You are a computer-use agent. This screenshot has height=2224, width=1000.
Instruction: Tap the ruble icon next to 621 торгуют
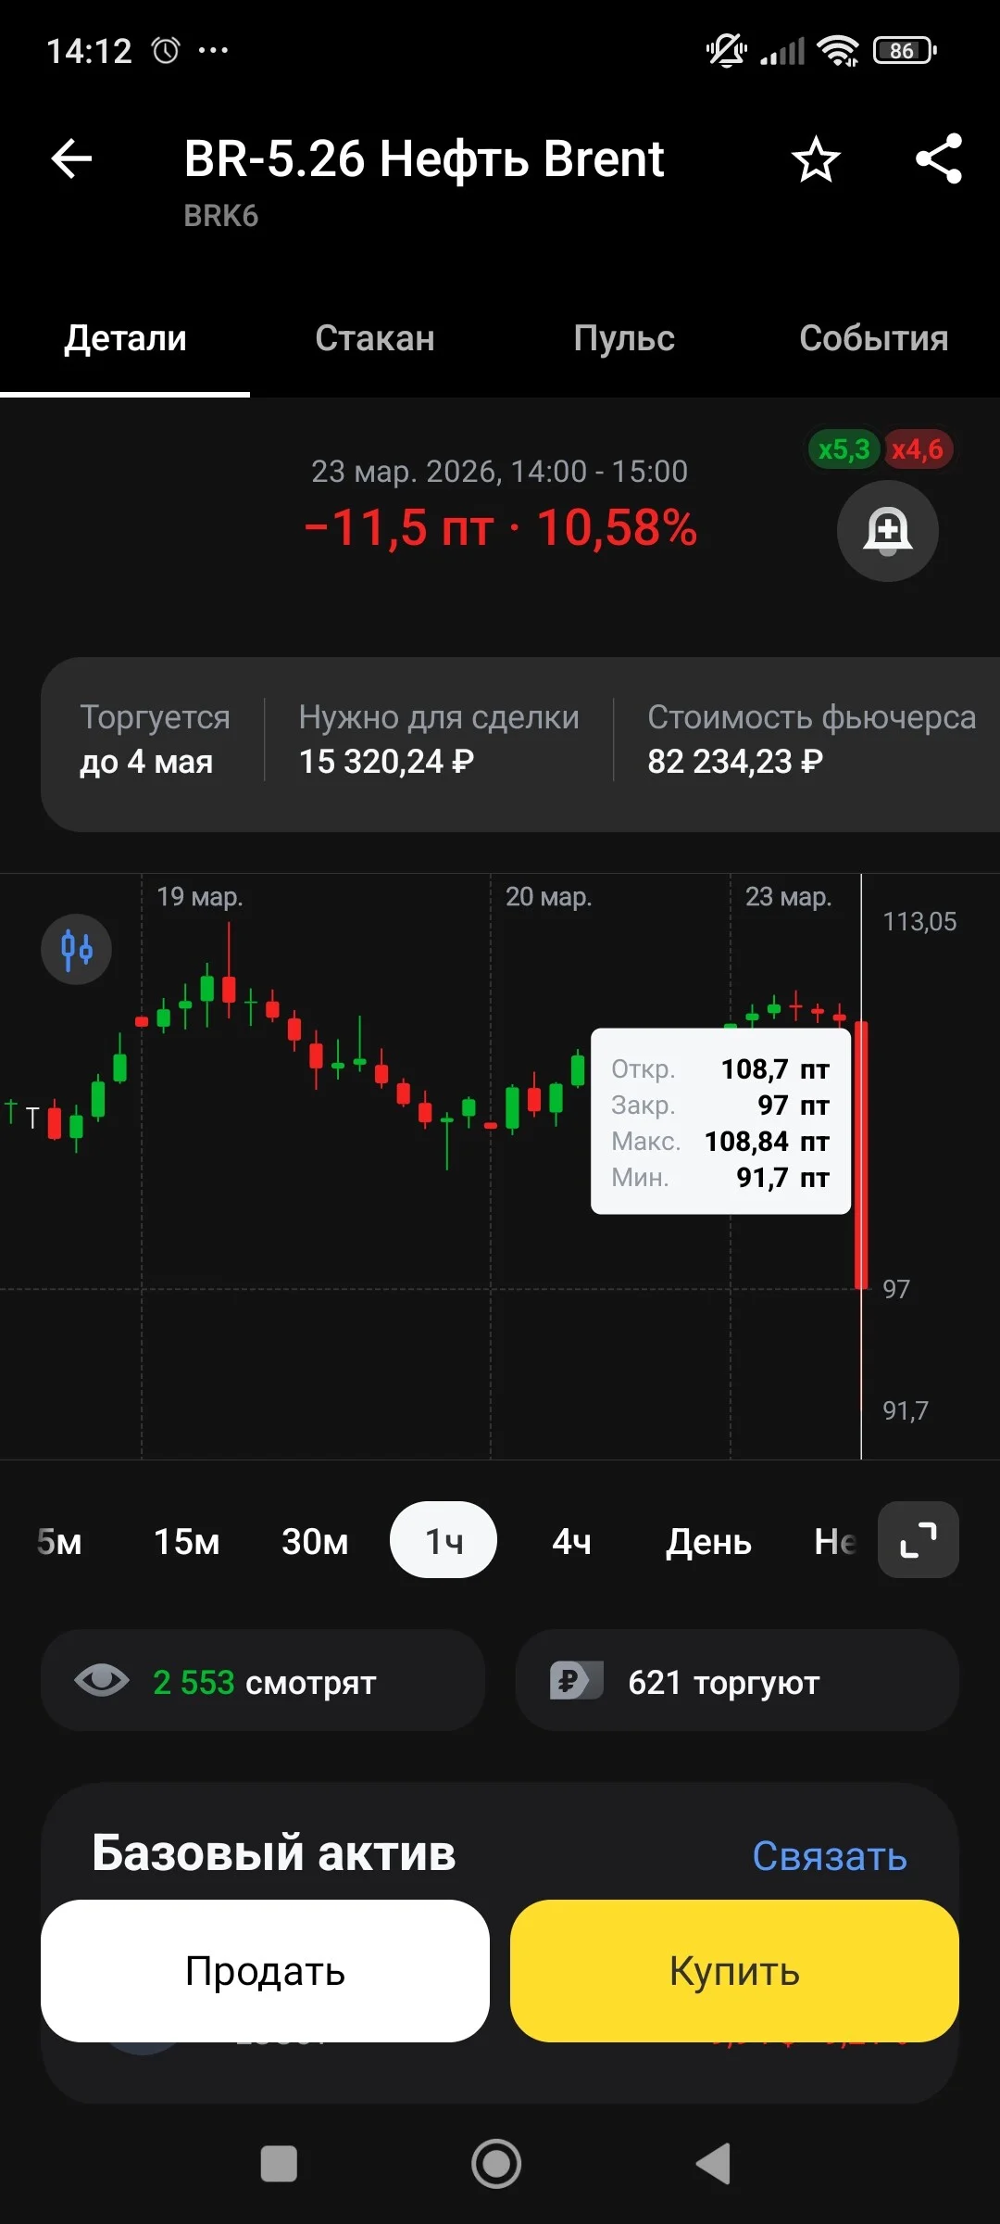576,1680
